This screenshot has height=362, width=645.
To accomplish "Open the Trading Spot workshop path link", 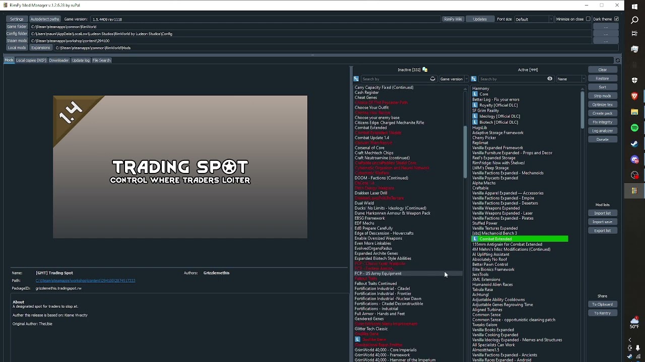I will click(85, 281).
